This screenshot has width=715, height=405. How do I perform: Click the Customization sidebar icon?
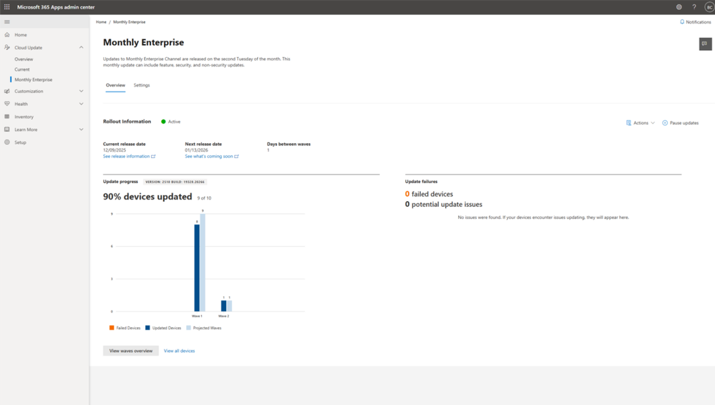click(x=7, y=91)
